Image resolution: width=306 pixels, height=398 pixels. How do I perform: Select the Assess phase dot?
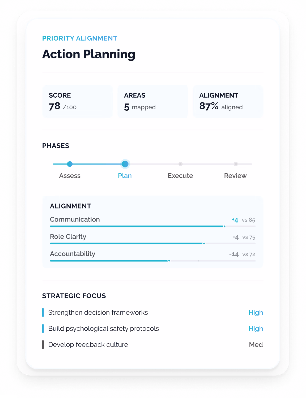[x=70, y=164]
